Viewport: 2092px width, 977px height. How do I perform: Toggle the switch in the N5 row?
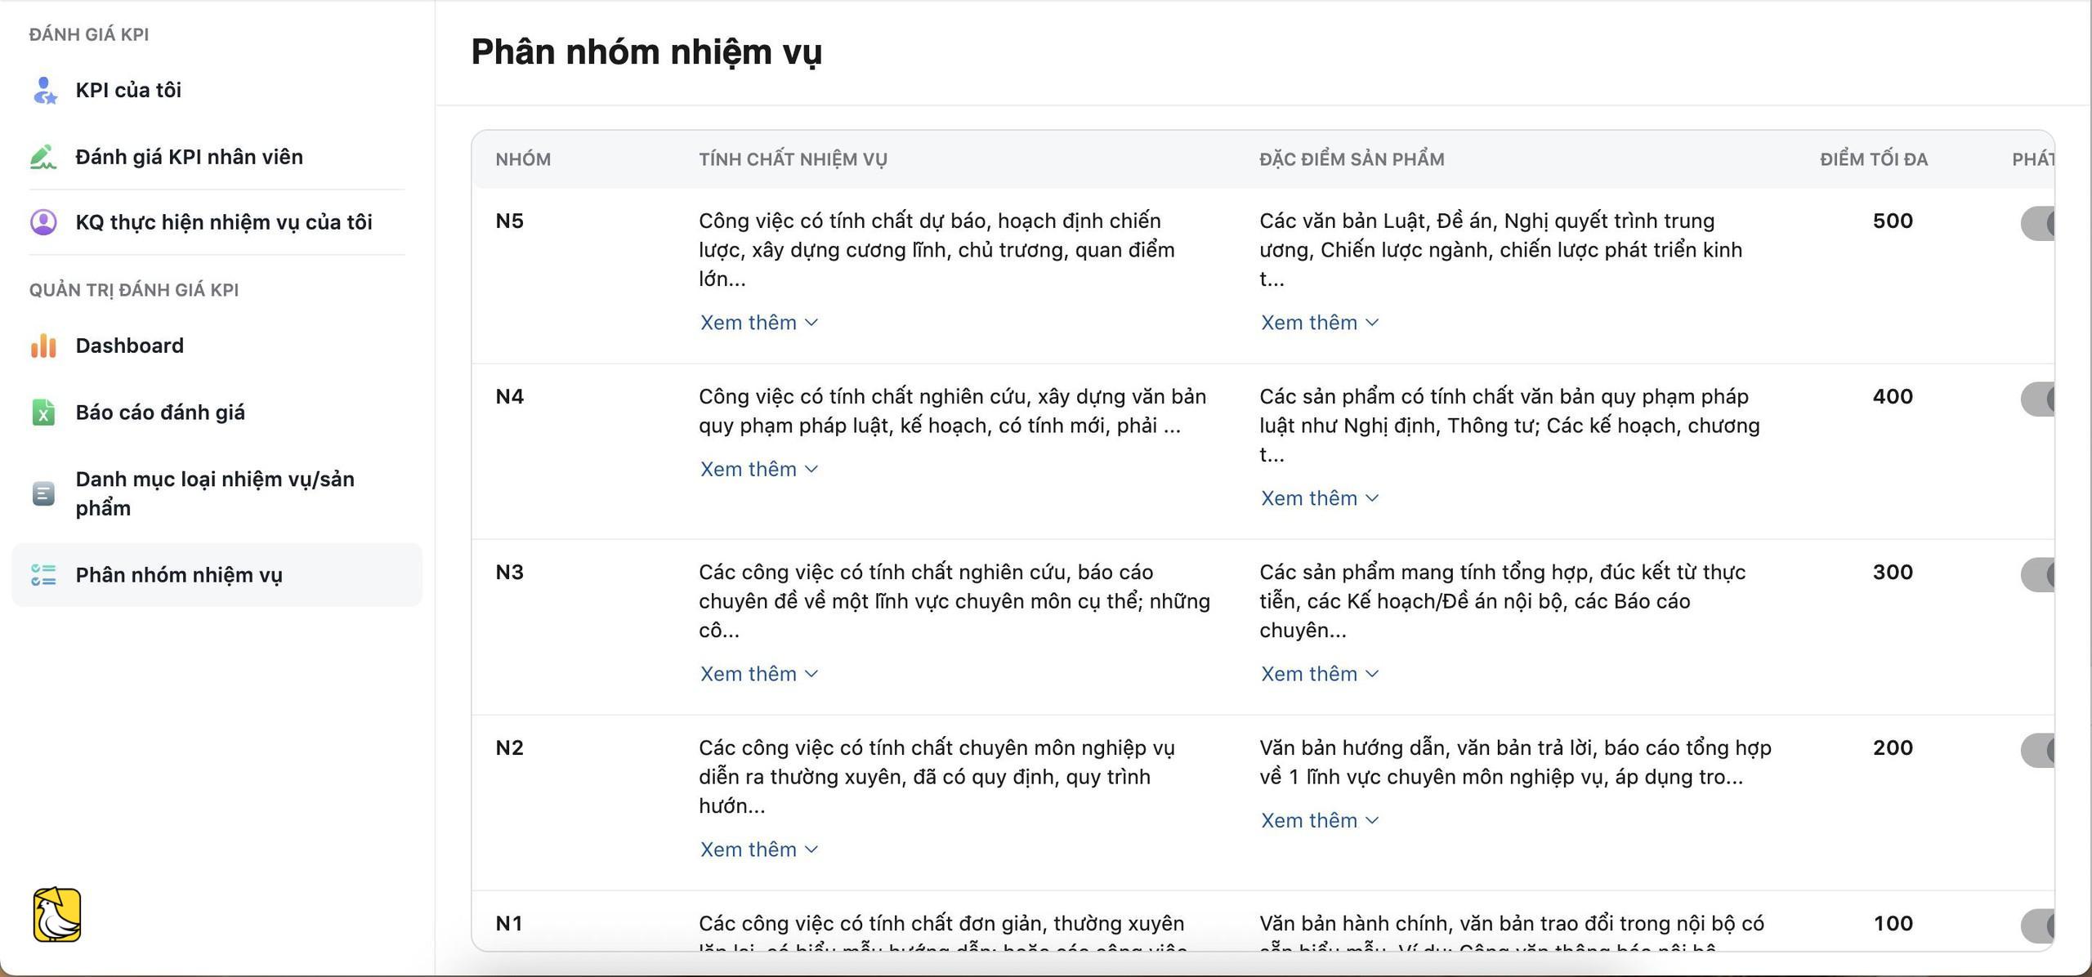pyautogui.click(x=2037, y=223)
